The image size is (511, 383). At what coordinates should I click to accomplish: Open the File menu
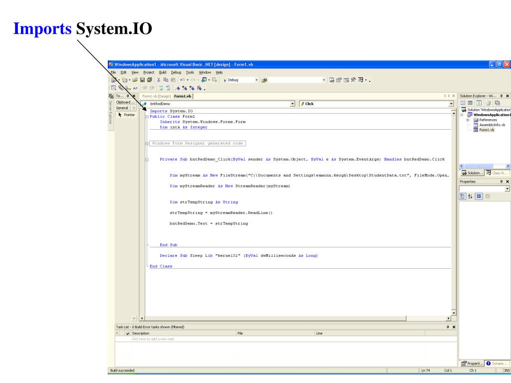[x=113, y=72]
